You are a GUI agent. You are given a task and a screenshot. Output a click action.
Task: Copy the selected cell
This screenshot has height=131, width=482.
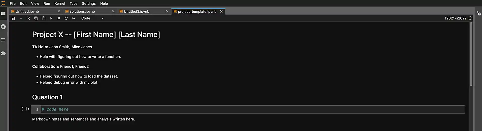36,18
